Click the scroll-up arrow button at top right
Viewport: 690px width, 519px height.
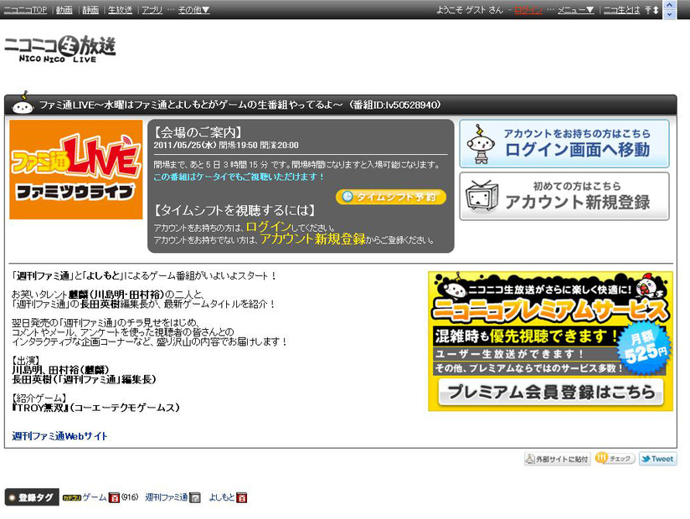tap(669, 5)
